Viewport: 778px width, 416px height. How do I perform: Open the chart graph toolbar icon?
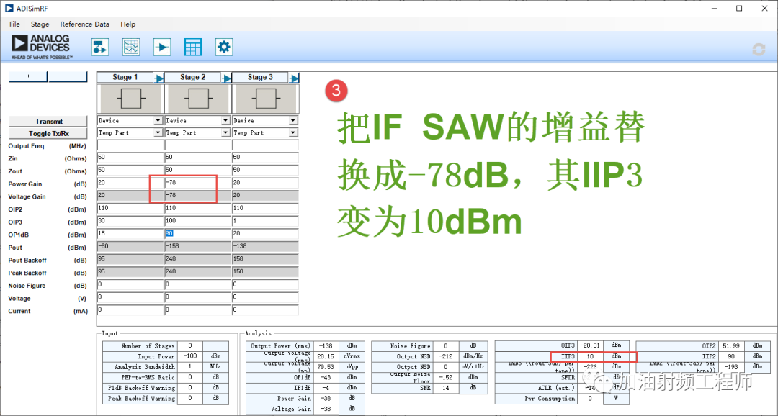point(131,48)
